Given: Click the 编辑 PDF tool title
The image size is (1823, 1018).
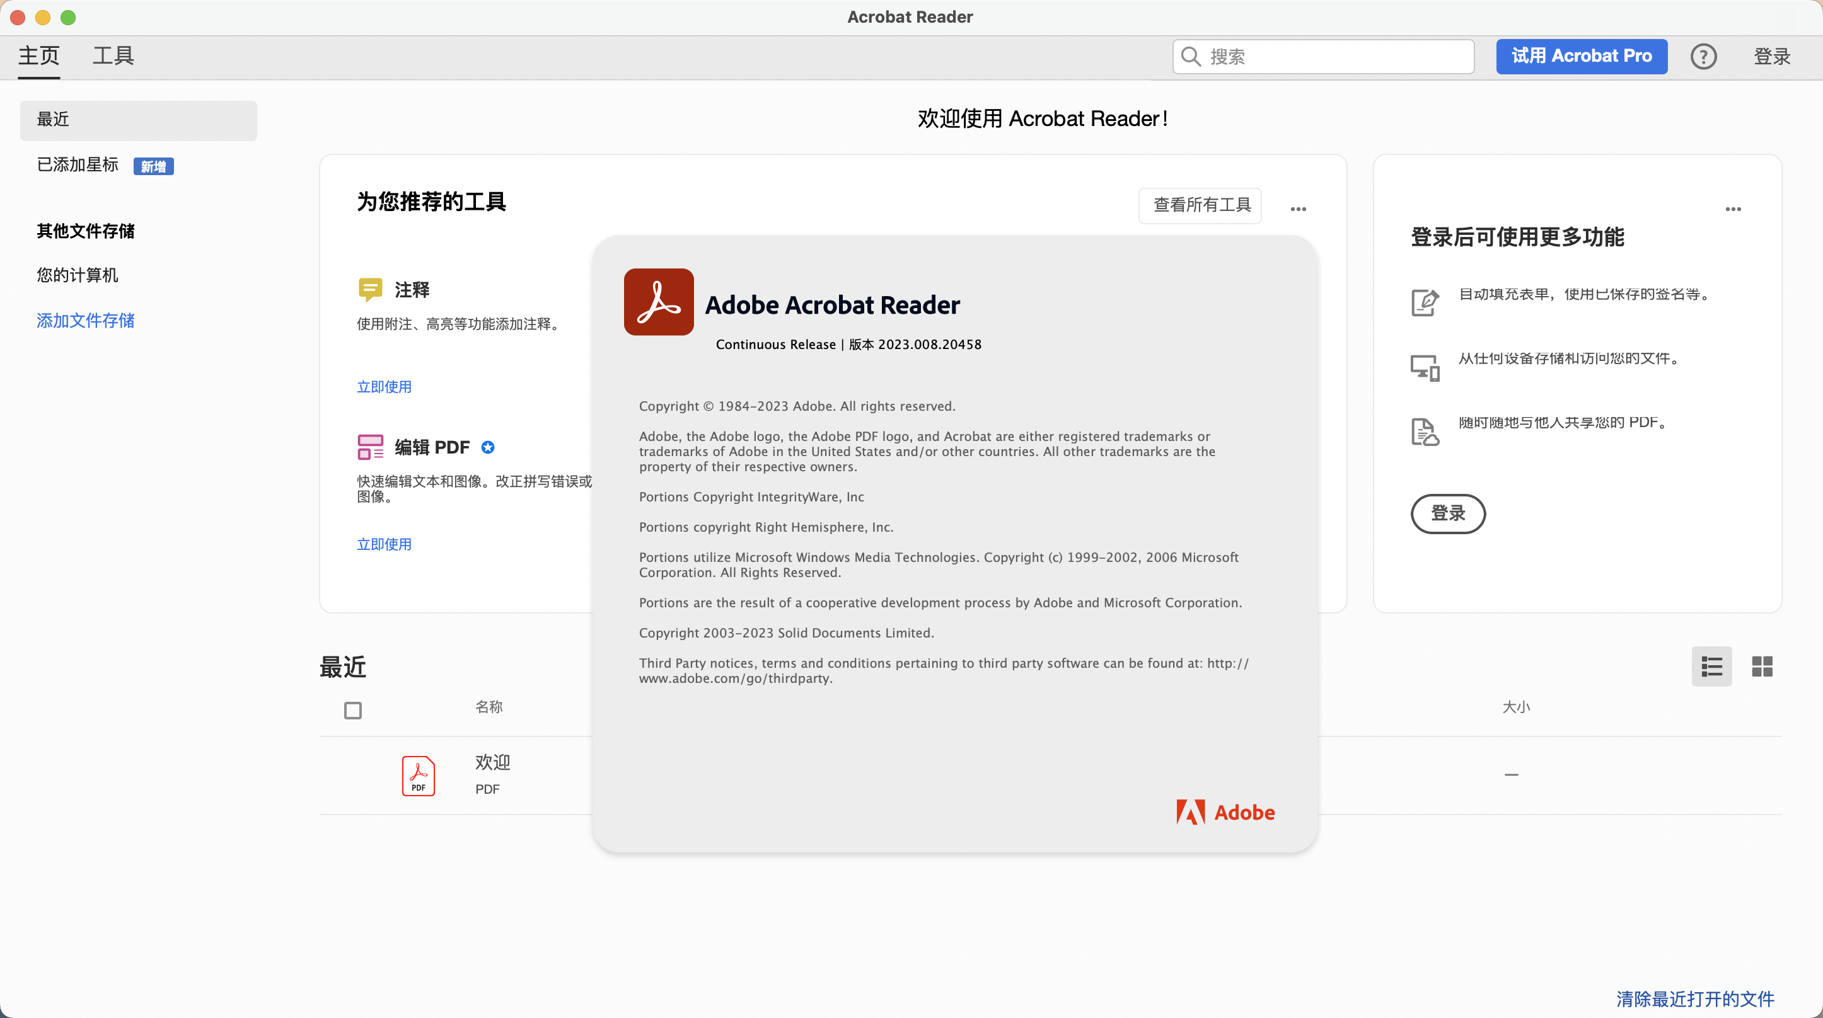Looking at the screenshot, I should [432, 447].
